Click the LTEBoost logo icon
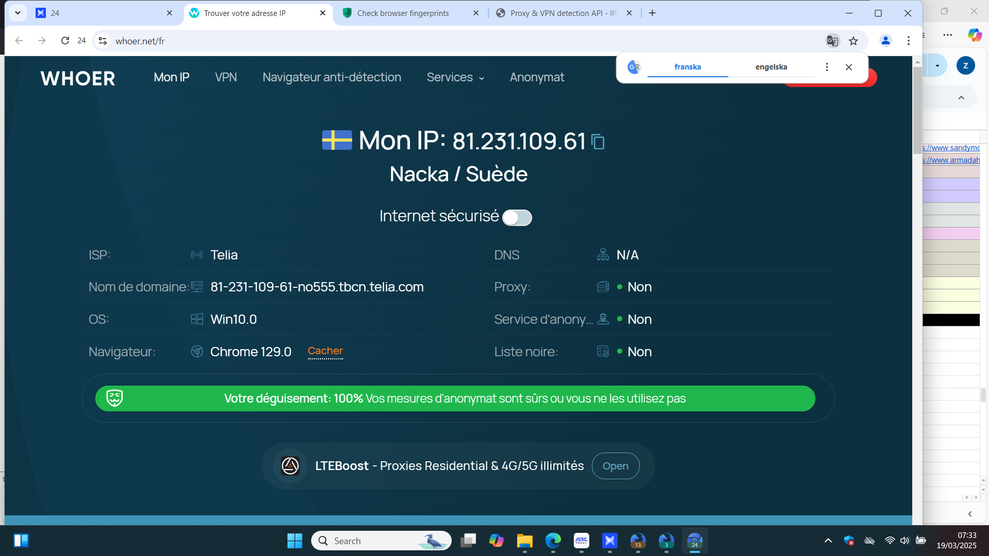989x556 pixels. (x=290, y=466)
